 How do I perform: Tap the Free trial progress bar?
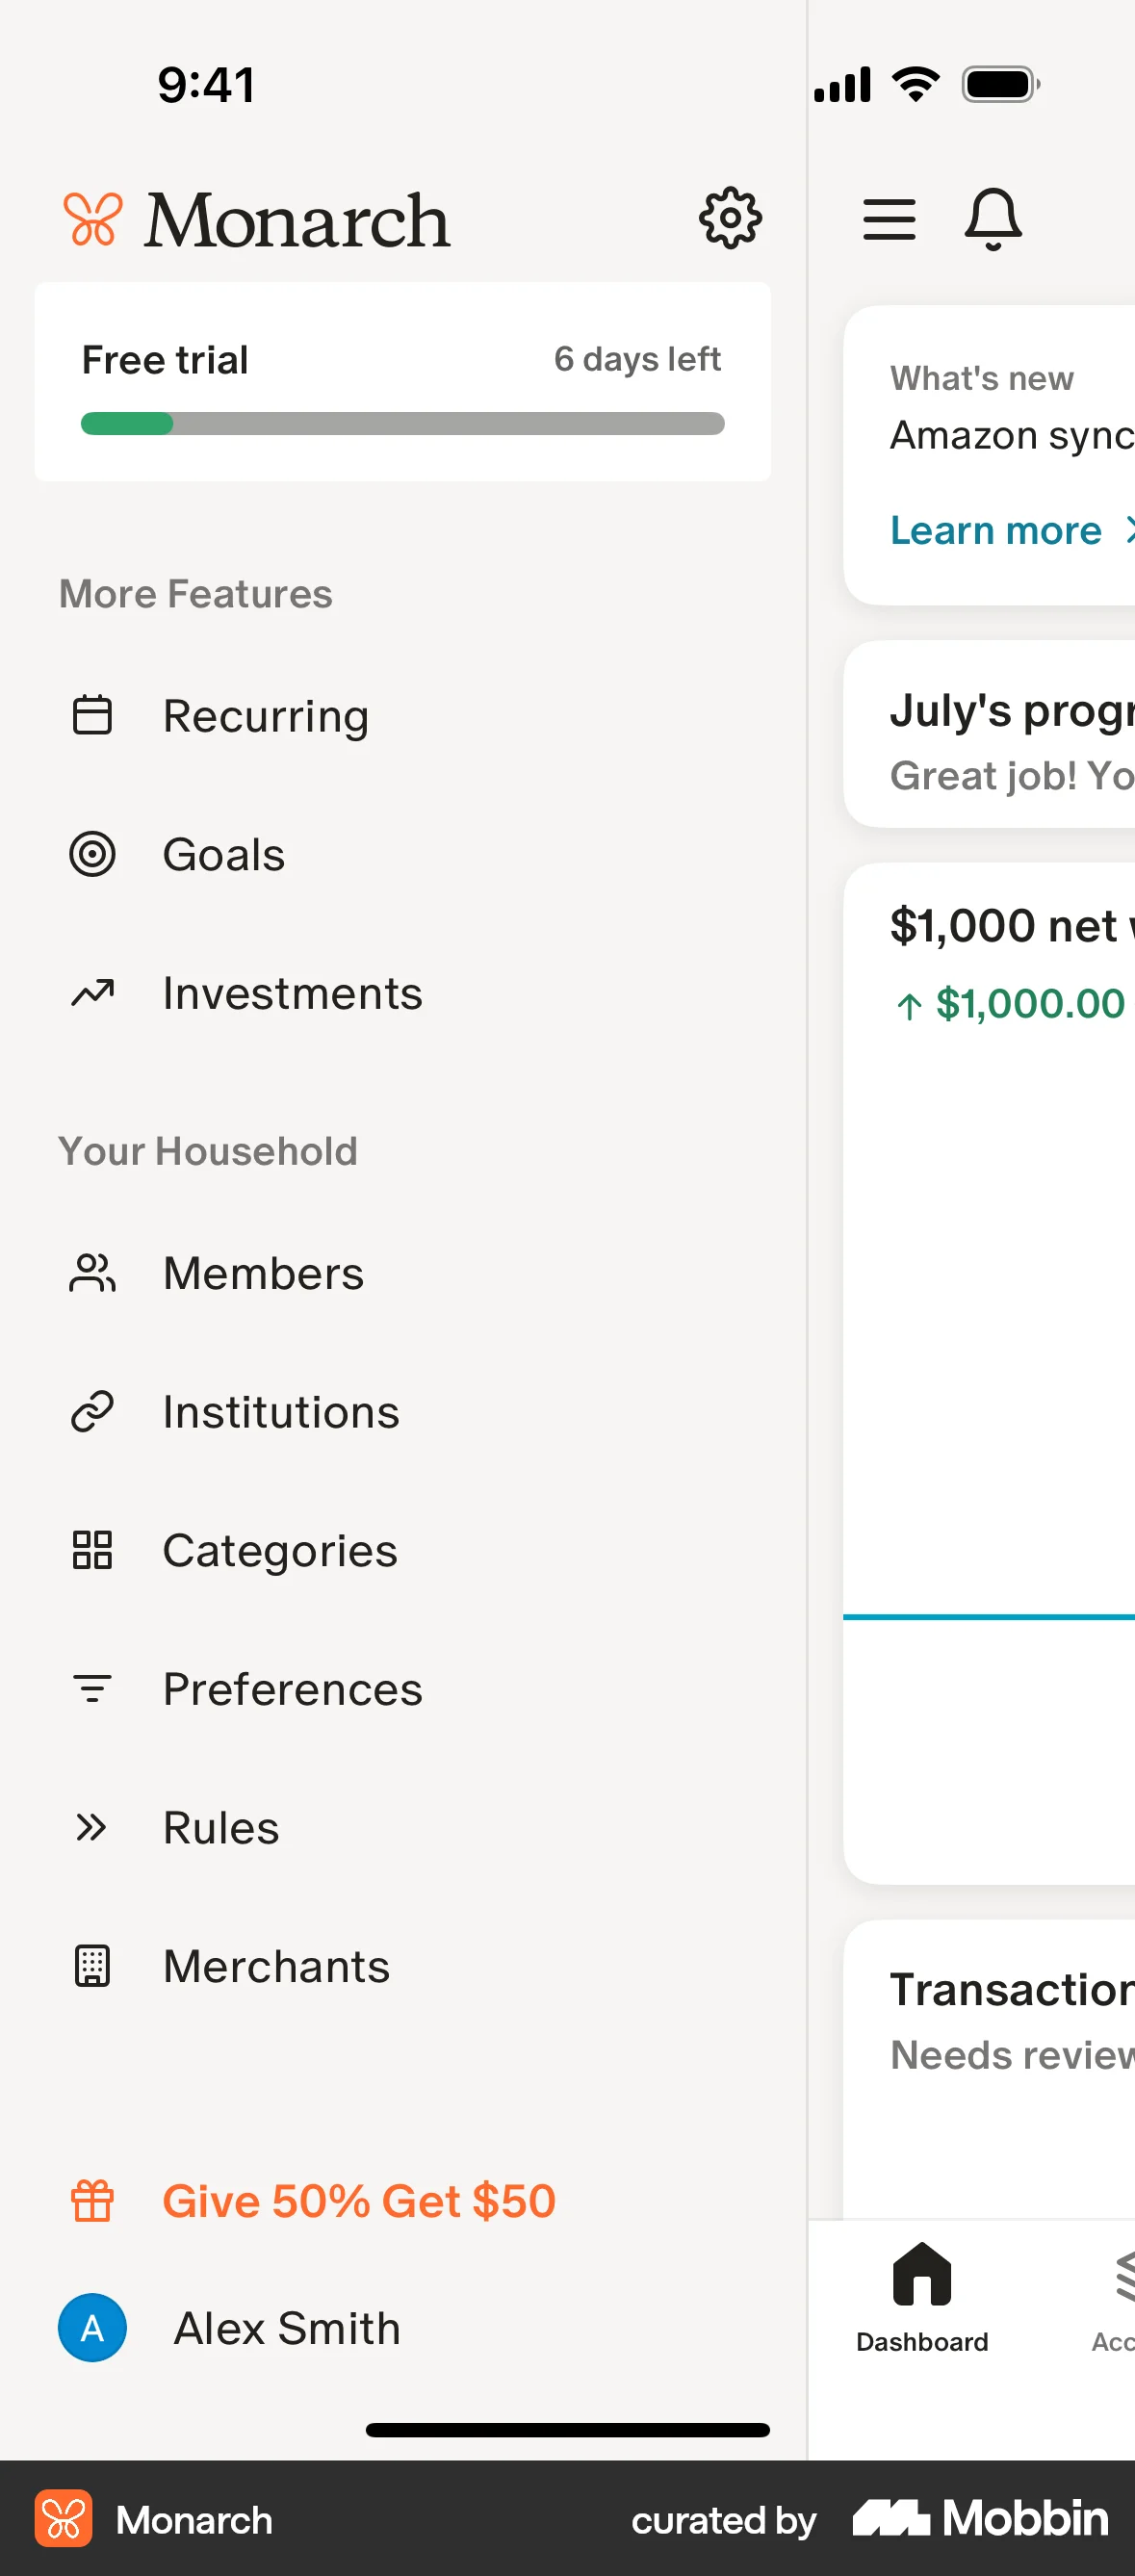pos(402,424)
